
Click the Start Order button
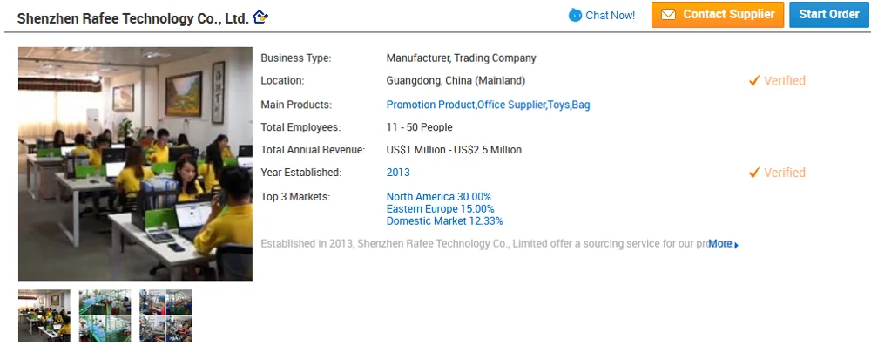[829, 15]
